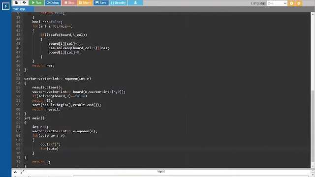Screen dimensions: 315x177
Task: Start the Debug session
Action: coord(53,2)
